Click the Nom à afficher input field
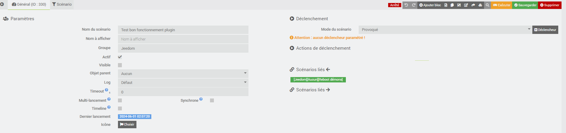The height and width of the screenshot is (133, 566). (183, 39)
